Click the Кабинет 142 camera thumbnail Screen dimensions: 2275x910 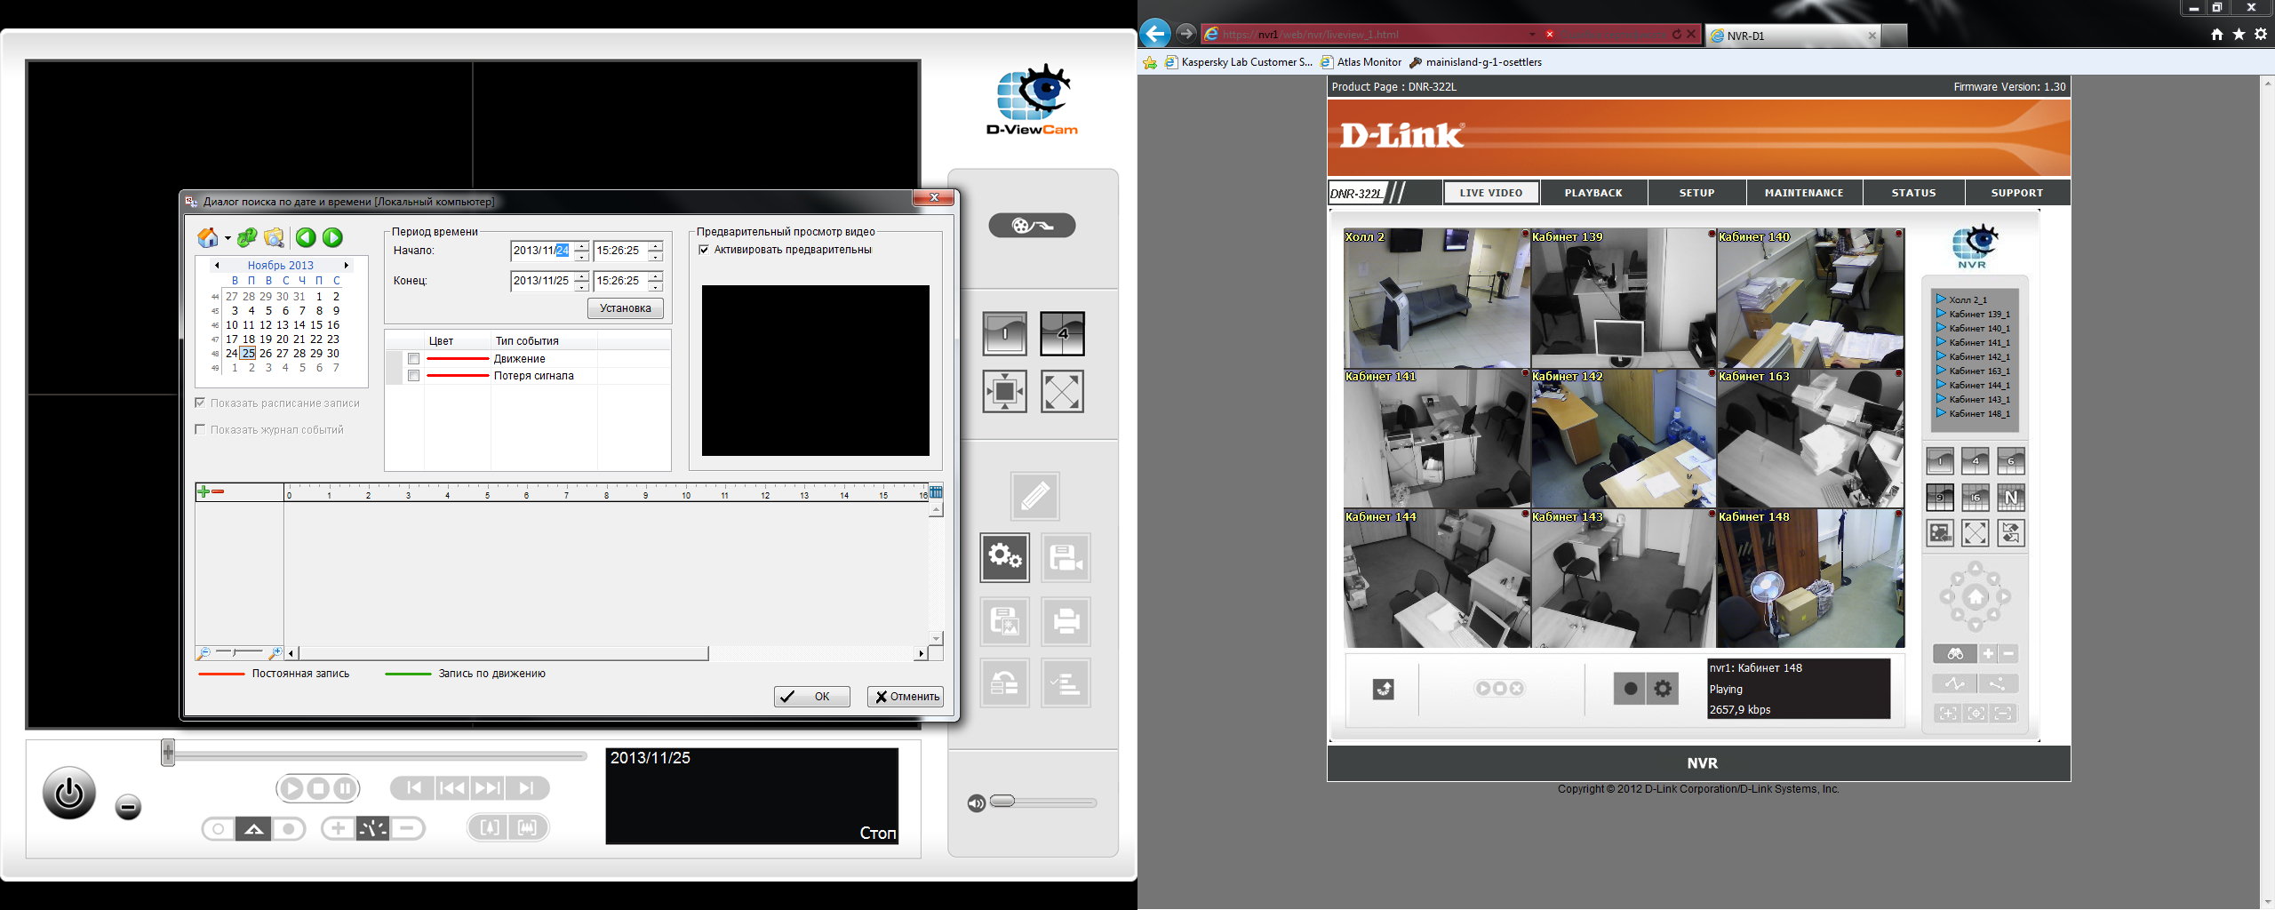click(x=1623, y=438)
